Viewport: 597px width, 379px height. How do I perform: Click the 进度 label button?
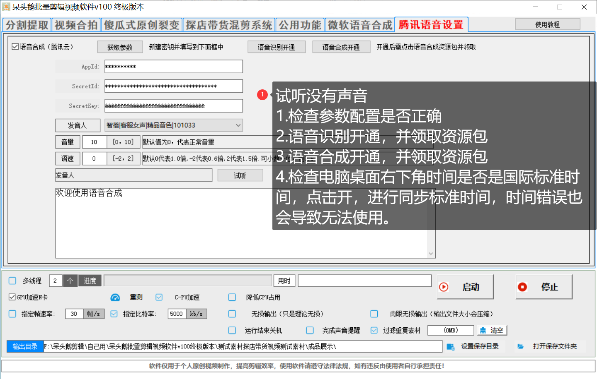(x=90, y=281)
